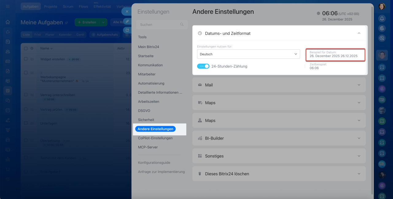Open CoPilot-Einstellungen in the settings menu

click(x=155, y=138)
